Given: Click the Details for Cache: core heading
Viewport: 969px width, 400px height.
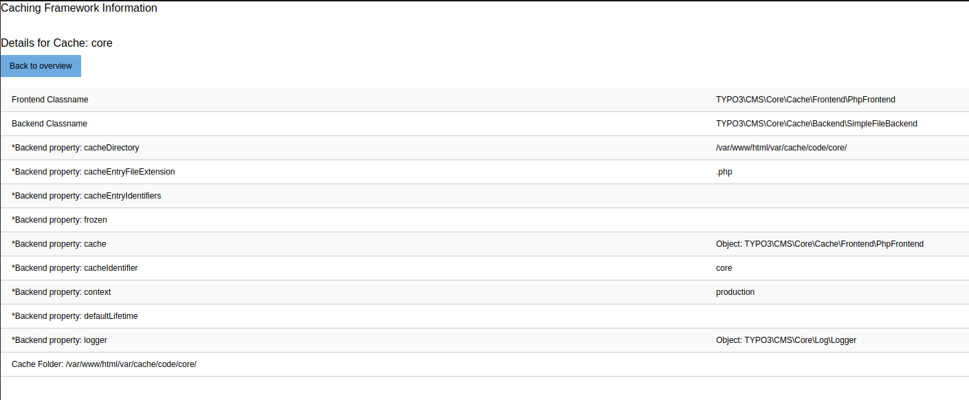Looking at the screenshot, I should click(x=56, y=43).
